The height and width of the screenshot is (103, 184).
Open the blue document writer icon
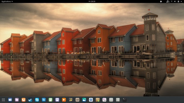[44, 100]
